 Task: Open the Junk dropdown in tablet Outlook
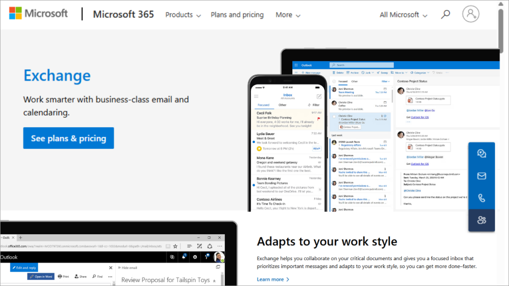368,72
